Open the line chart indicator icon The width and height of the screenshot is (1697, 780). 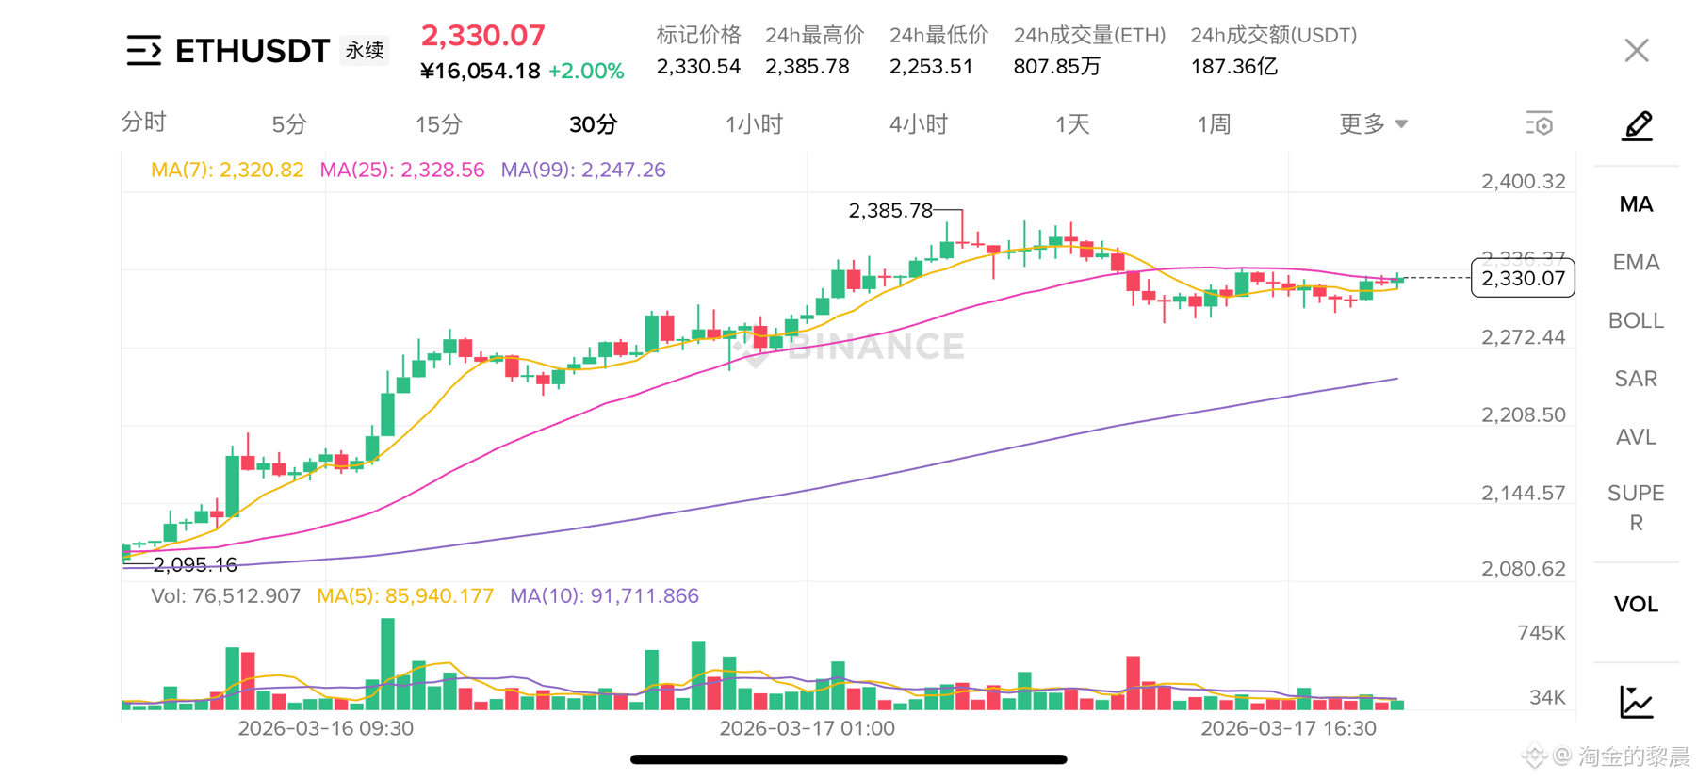point(1636,702)
